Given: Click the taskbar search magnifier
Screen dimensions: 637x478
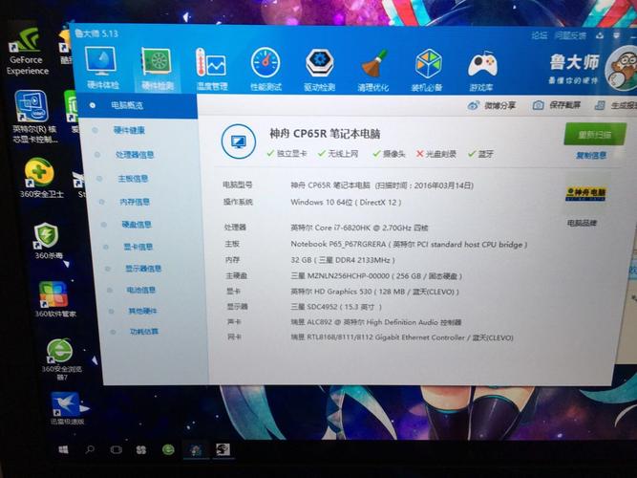Looking at the screenshot, I should (x=90, y=449).
